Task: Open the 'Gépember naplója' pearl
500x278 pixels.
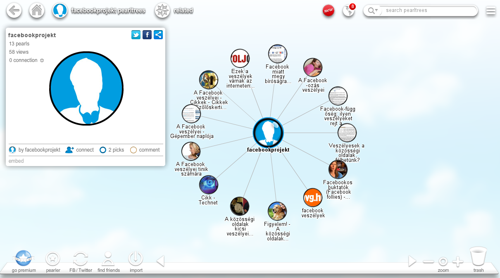Action: [x=191, y=114]
